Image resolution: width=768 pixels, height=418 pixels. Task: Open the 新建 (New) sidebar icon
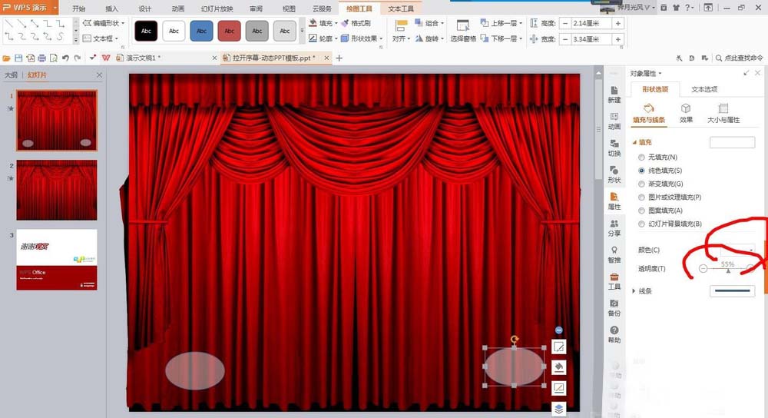(614, 94)
